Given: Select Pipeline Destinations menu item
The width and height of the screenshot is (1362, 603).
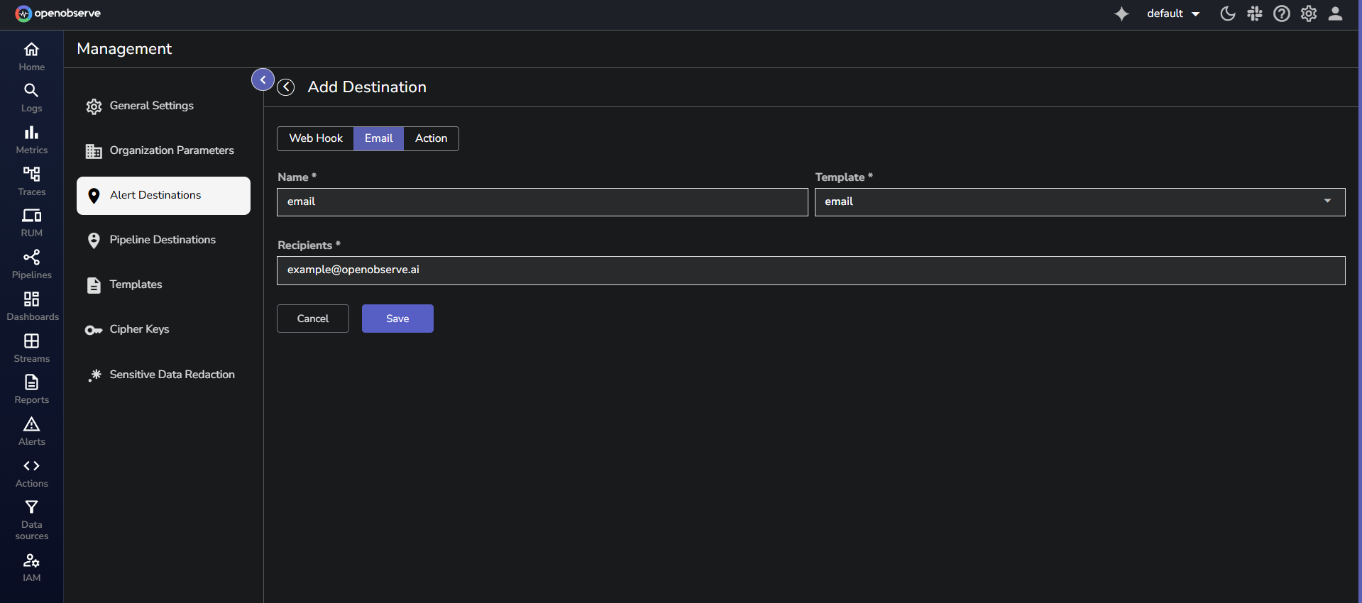Looking at the screenshot, I should point(163,240).
